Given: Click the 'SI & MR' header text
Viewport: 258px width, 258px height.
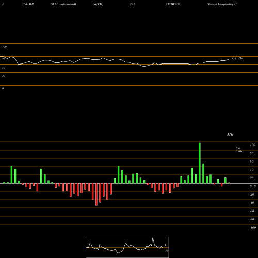Looking at the screenshot, I should tap(27, 4).
